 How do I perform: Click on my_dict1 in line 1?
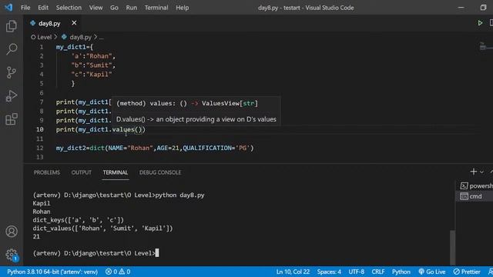71,47
